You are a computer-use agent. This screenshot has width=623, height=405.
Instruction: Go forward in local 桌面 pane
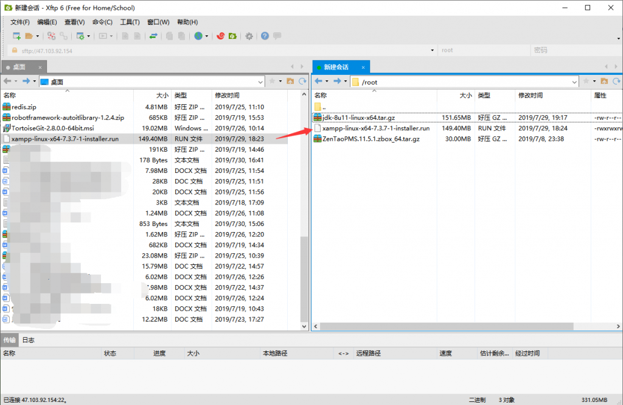(x=26, y=81)
